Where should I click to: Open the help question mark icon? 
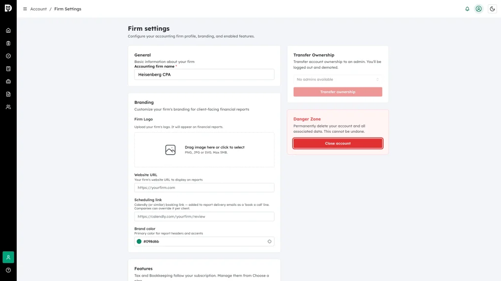(8, 270)
